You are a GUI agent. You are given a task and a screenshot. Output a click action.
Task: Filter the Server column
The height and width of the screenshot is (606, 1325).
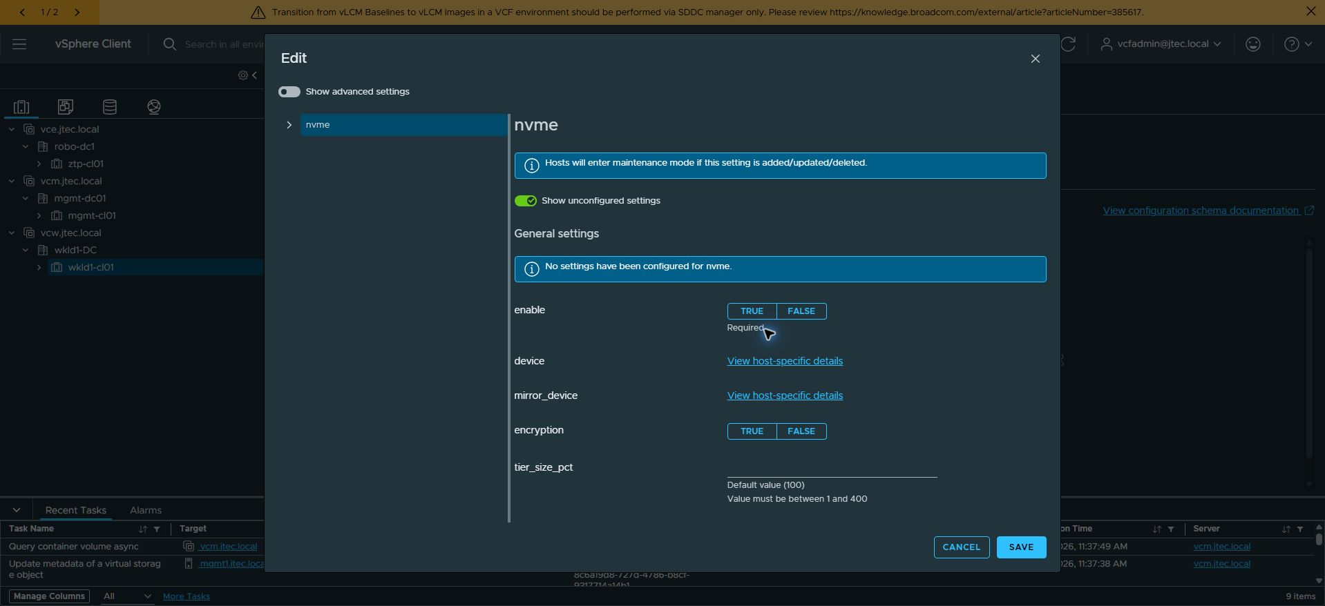pos(1300,529)
